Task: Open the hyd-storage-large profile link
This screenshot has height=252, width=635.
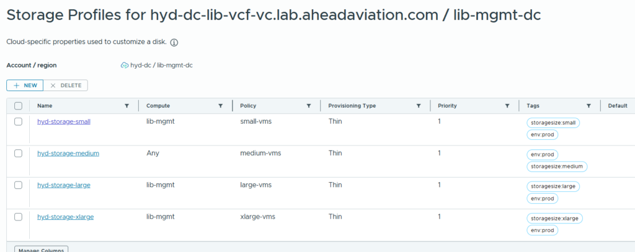Action: pos(64,185)
